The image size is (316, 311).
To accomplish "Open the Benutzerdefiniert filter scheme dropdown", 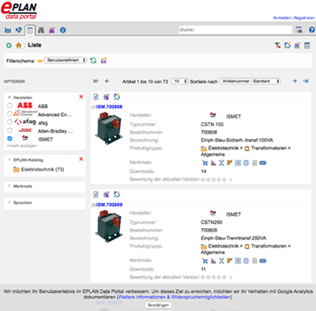I will pyautogui.click(x=66, y=60).
